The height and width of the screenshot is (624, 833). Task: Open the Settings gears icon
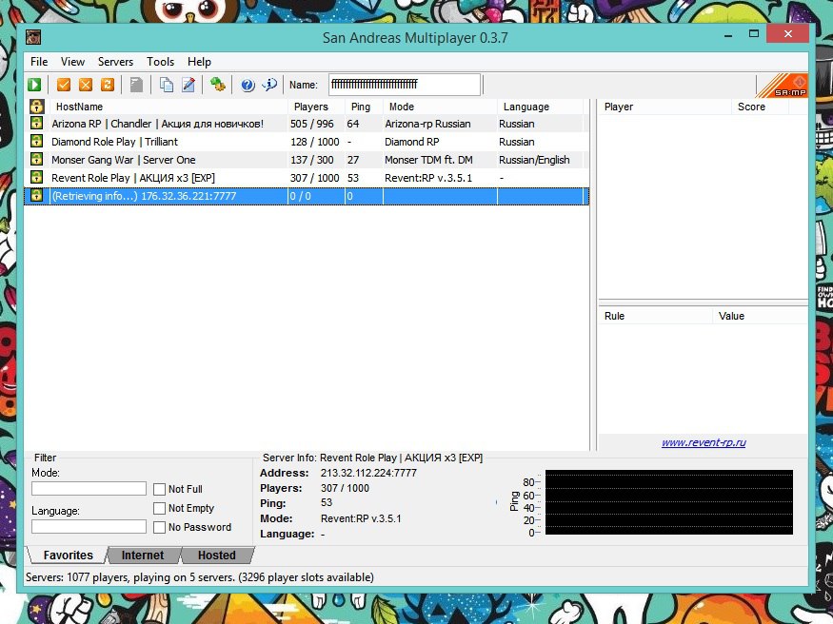click(x=217, y=85)
